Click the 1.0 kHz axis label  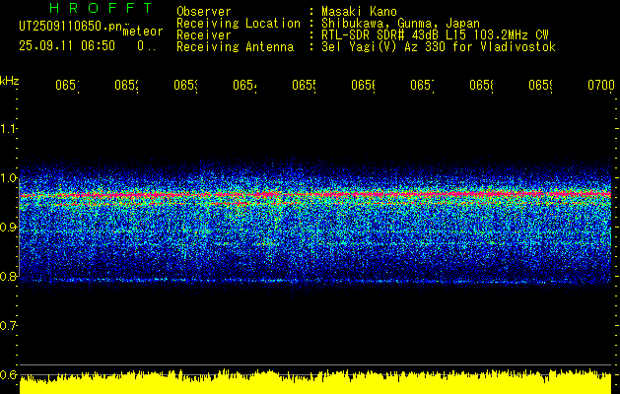(x=8, y=178)
